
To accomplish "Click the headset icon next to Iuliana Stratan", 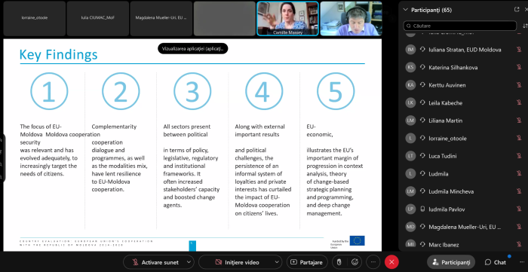I will tap(422, 50).
